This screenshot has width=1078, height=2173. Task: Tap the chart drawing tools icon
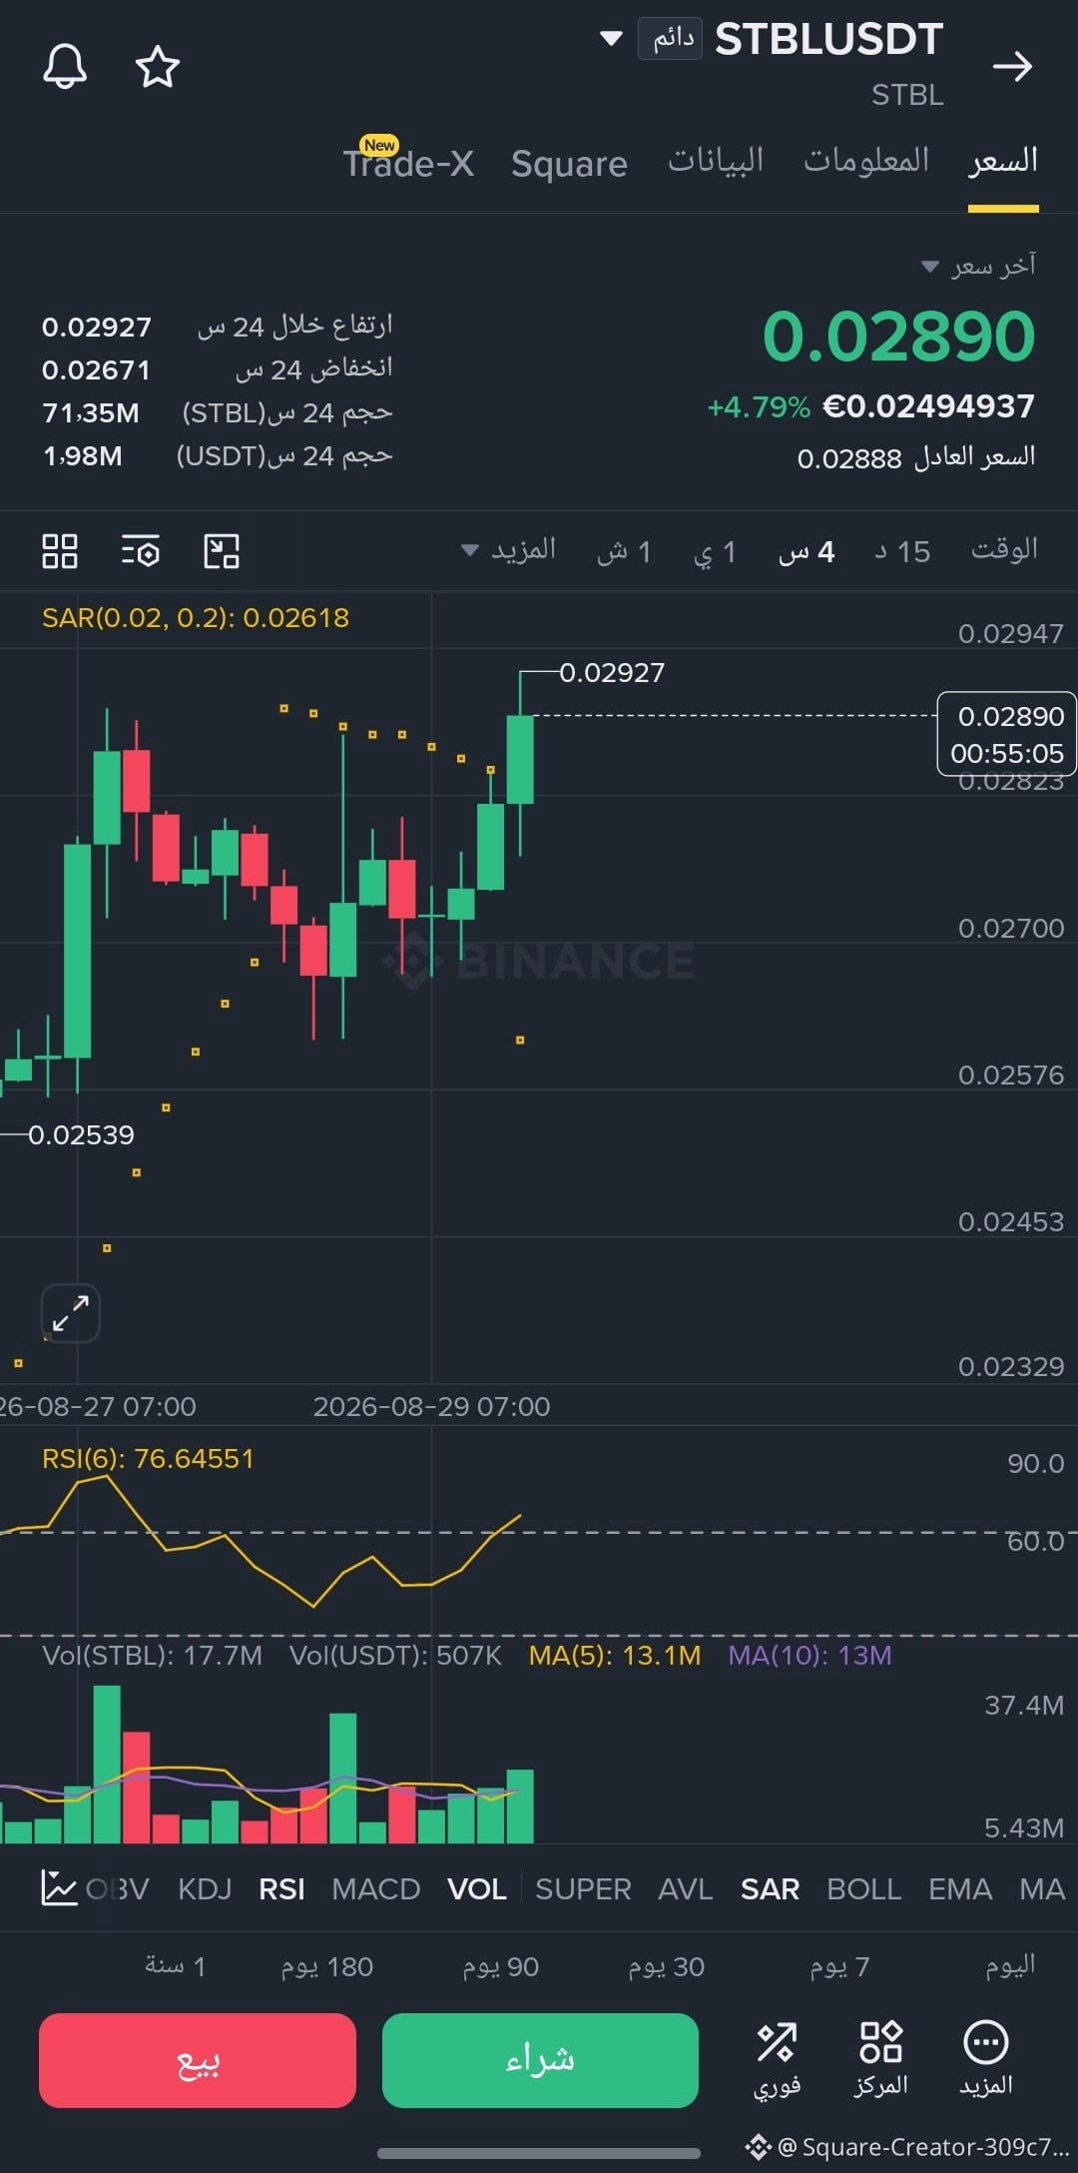(221, 551)
